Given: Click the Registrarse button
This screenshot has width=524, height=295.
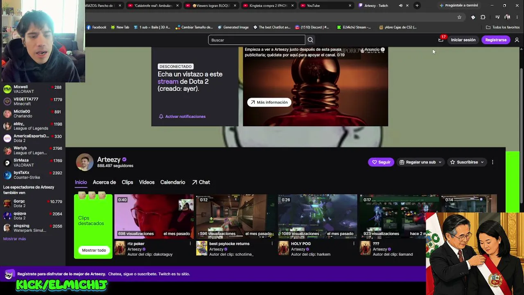Looking at the screenshot, I should pos(496,40).
